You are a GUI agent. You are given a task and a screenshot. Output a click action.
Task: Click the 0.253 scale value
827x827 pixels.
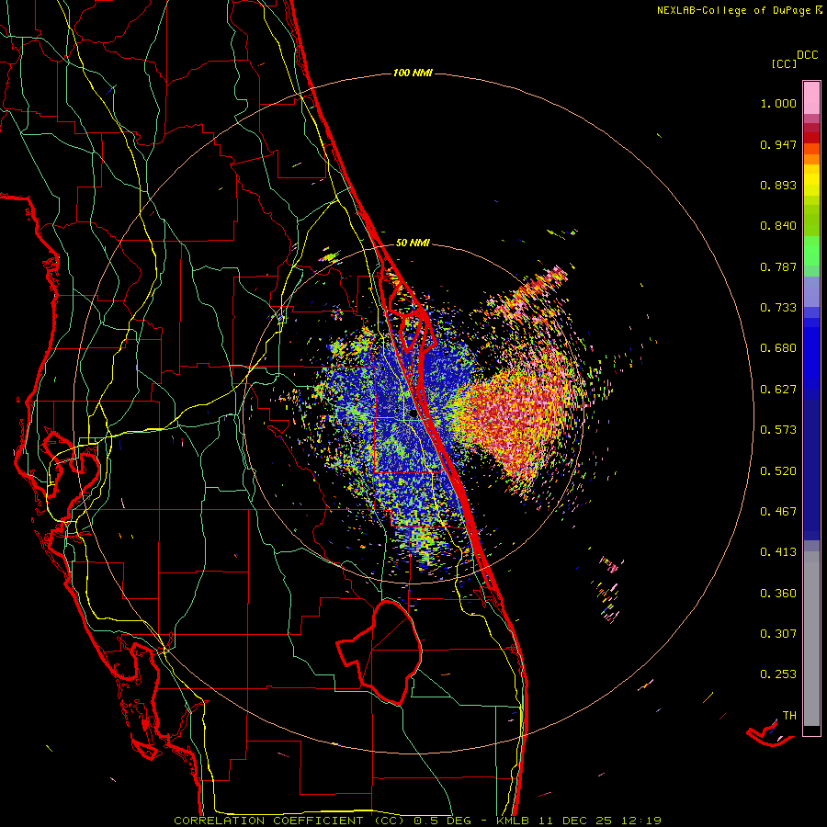[778, 674]
